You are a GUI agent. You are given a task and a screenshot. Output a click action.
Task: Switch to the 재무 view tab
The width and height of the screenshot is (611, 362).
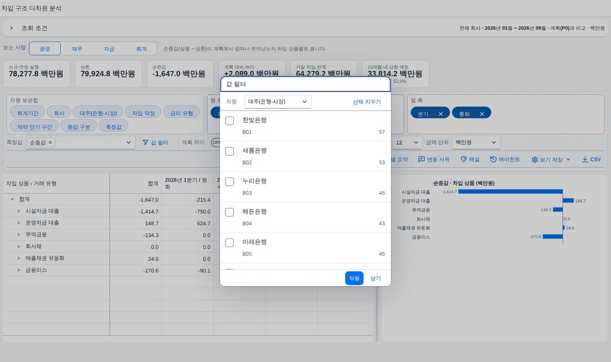(77, 49)
